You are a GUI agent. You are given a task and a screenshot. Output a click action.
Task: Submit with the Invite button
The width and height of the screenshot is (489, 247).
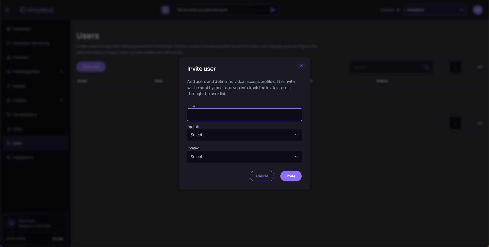(x=291, y=176)
